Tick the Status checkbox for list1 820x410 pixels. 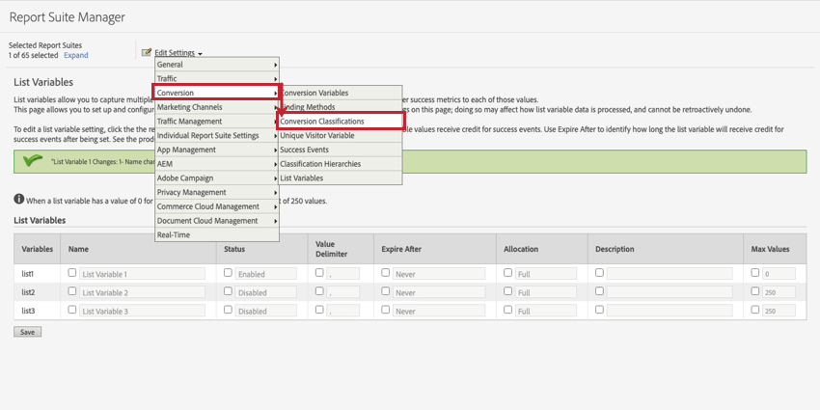pyautogui.click(x=228, y=272)
